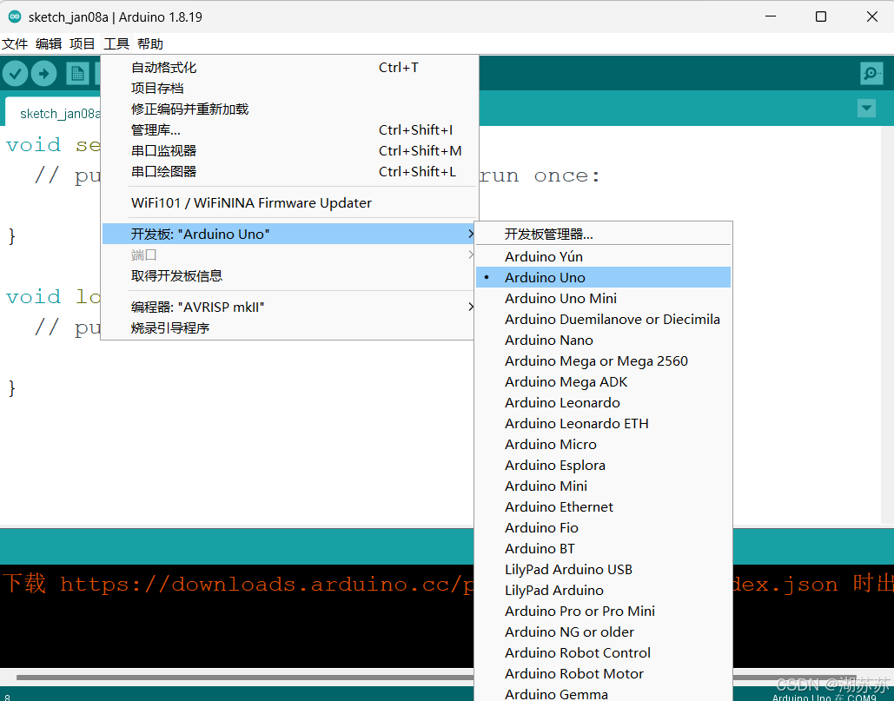This screenshot has width=894, height=701.
Task: Select the Arduino Micro board
Action: 603,445
